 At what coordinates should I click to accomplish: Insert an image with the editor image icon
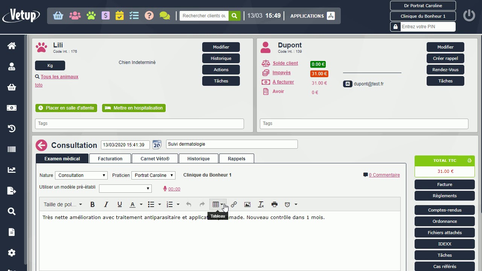click(x=247, y=204)
